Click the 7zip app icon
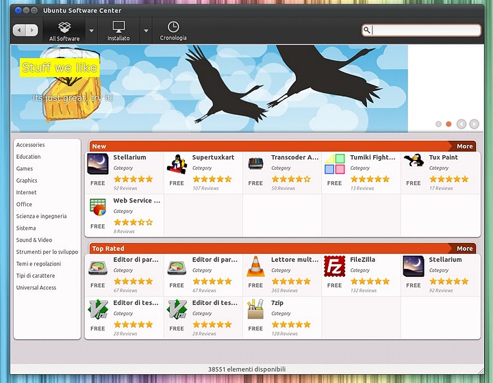This screenshot has height=383, width=493. tap(255, 309)
